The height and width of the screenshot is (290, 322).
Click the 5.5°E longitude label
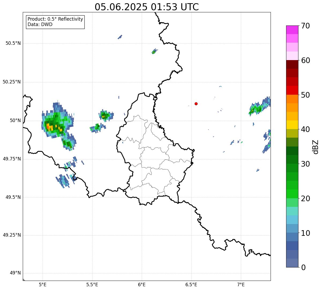[92, 284]
